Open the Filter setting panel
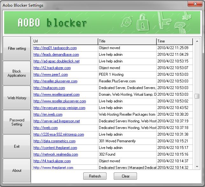This screenshot has height=187, width=205. tap(17, 48)
